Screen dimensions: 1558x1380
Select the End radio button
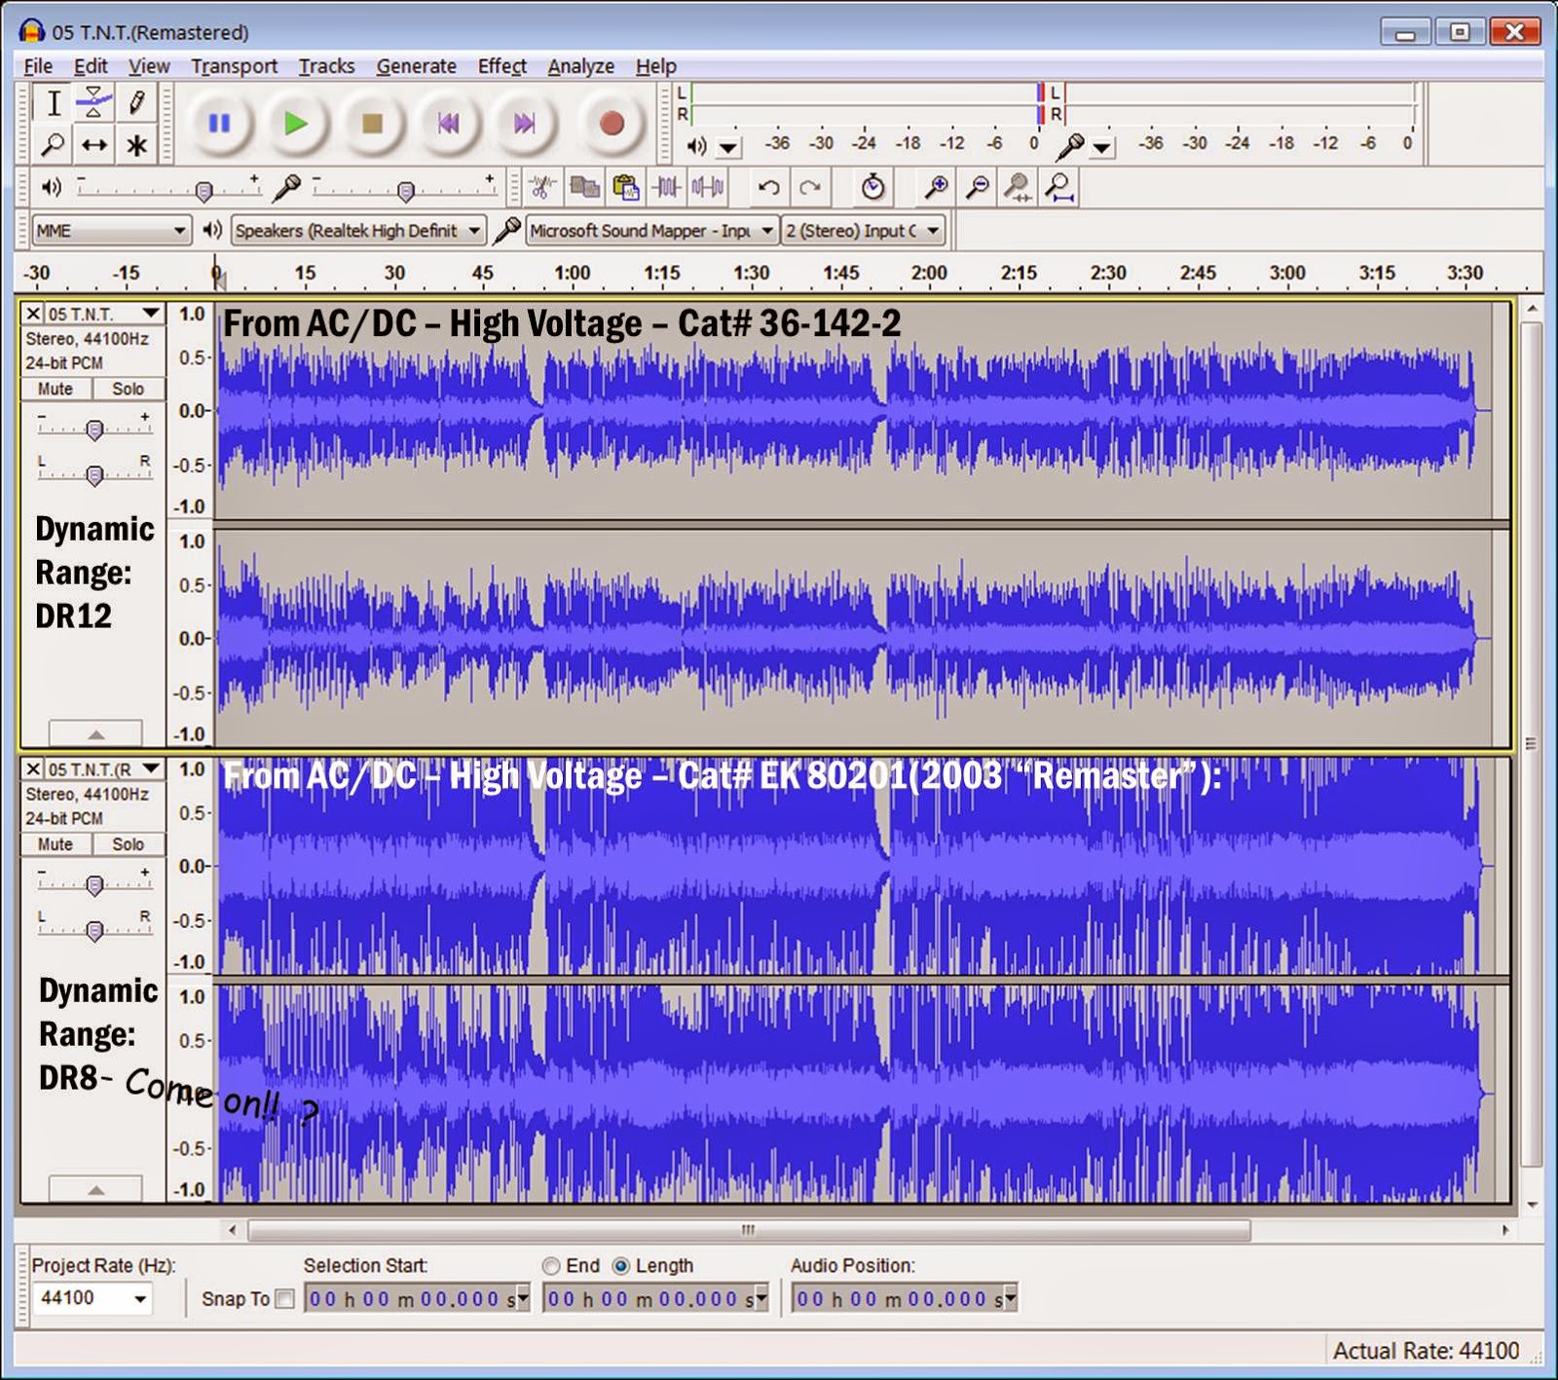click(551, 1266)
